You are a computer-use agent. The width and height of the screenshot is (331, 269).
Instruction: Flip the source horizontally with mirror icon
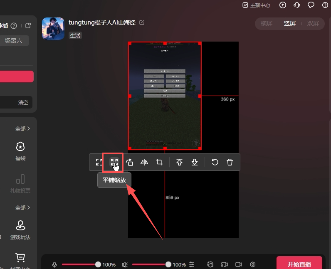tap(144, 162)
